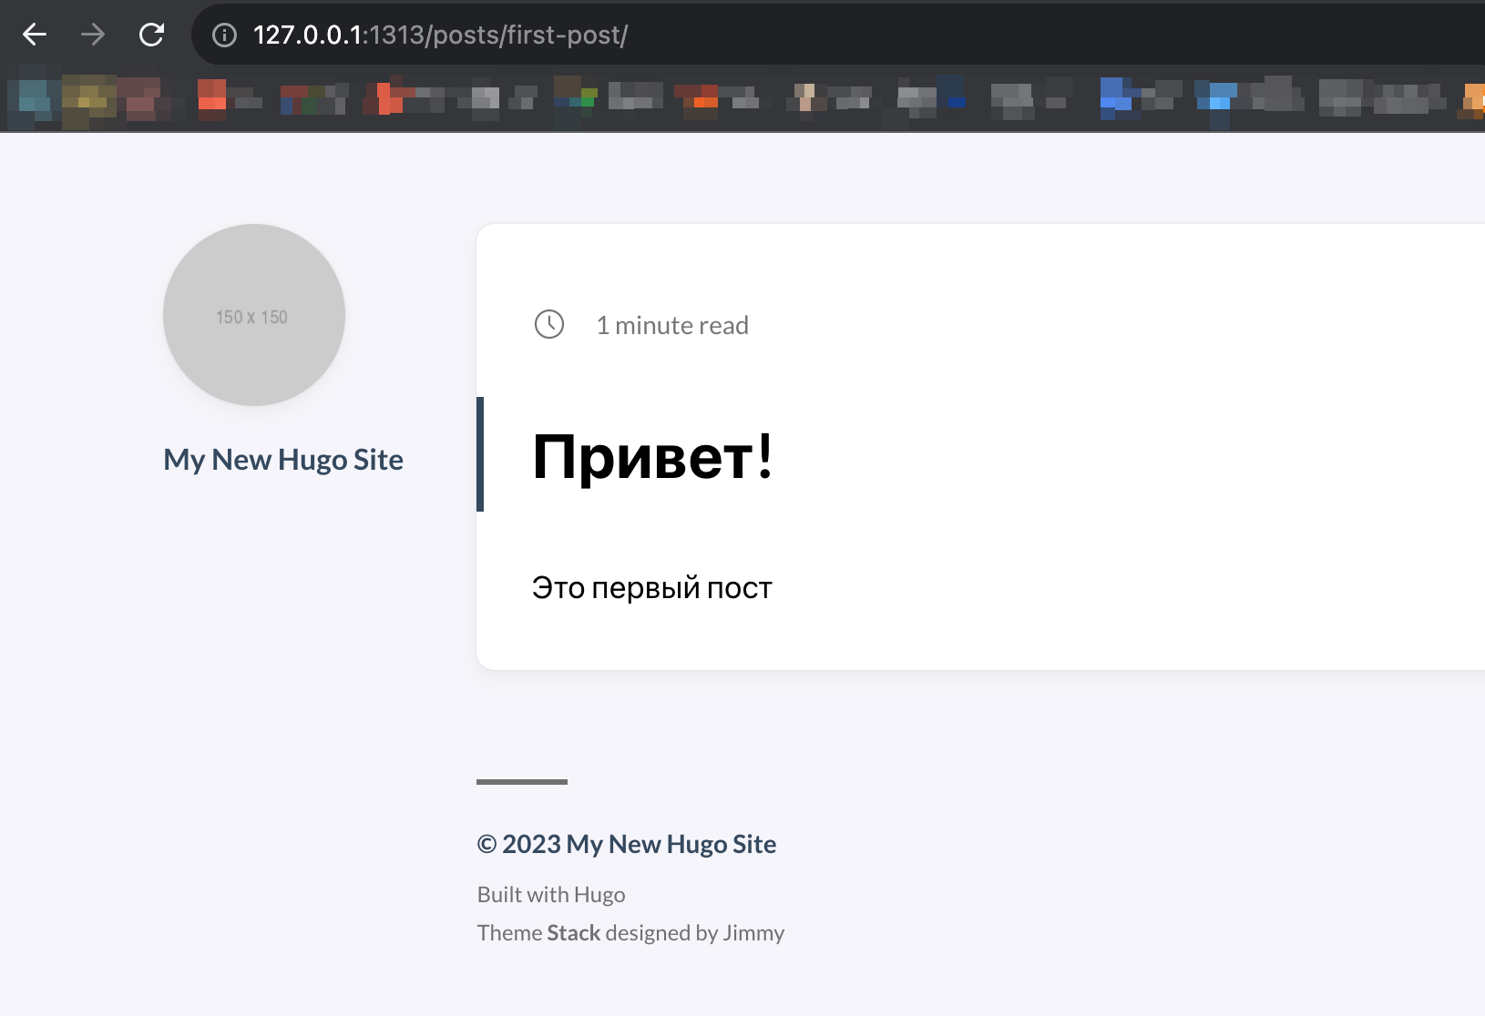The height and width of the screenshot is (1016, 1485).
Task: Click the clock reading-time icon
Action: pyautogui.click(x=549, y=324)
